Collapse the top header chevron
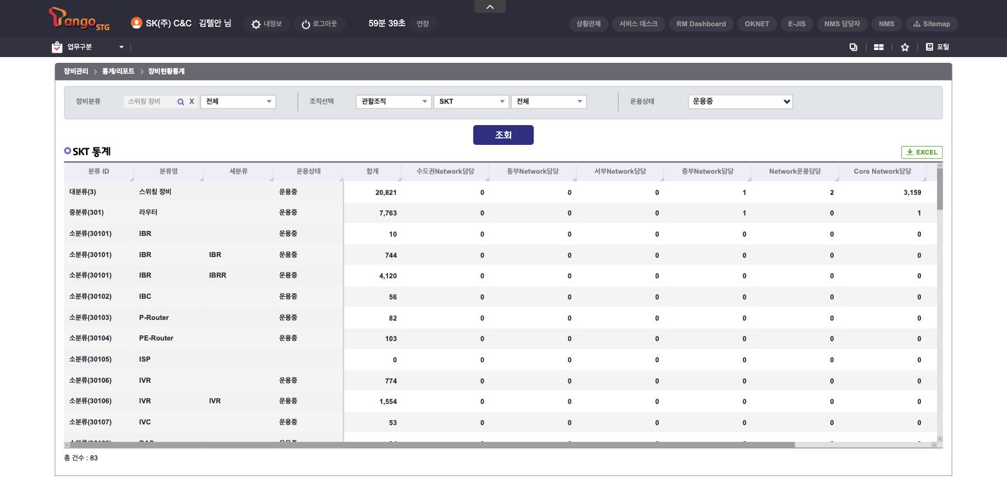 [490, 6]
